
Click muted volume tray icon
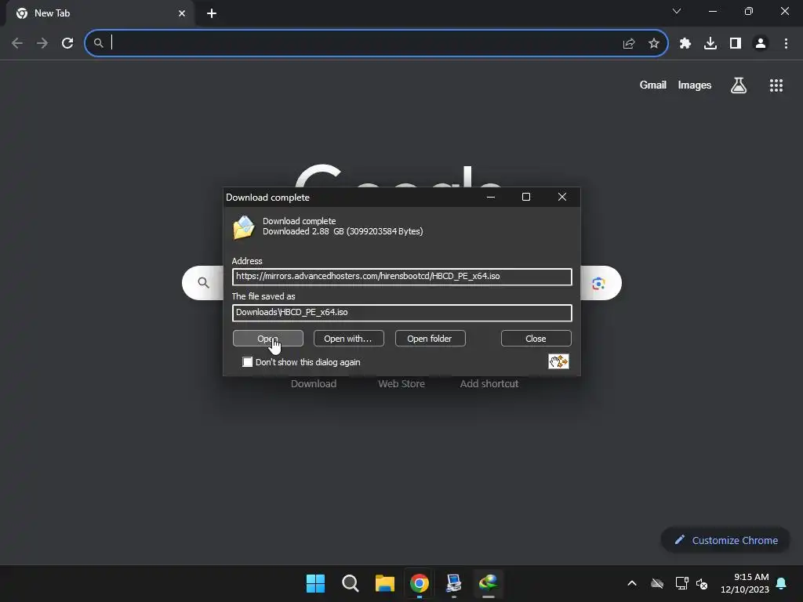[702, 583]
